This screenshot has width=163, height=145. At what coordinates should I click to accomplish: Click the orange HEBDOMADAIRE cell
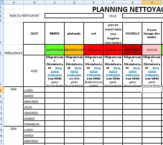pyautogui.click(x=74, y=50)
